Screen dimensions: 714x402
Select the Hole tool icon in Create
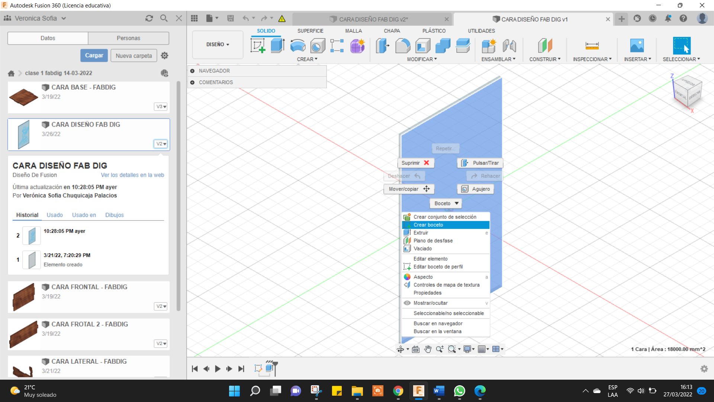tap(318, 46)
